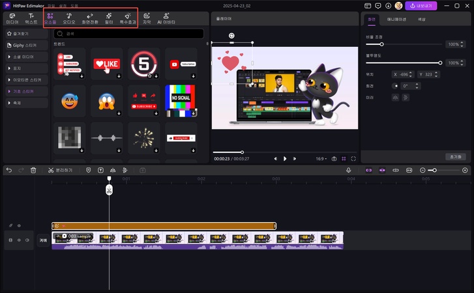Zoom in the timeline with the plus icon
474x293 pixels.
[465, 170]
